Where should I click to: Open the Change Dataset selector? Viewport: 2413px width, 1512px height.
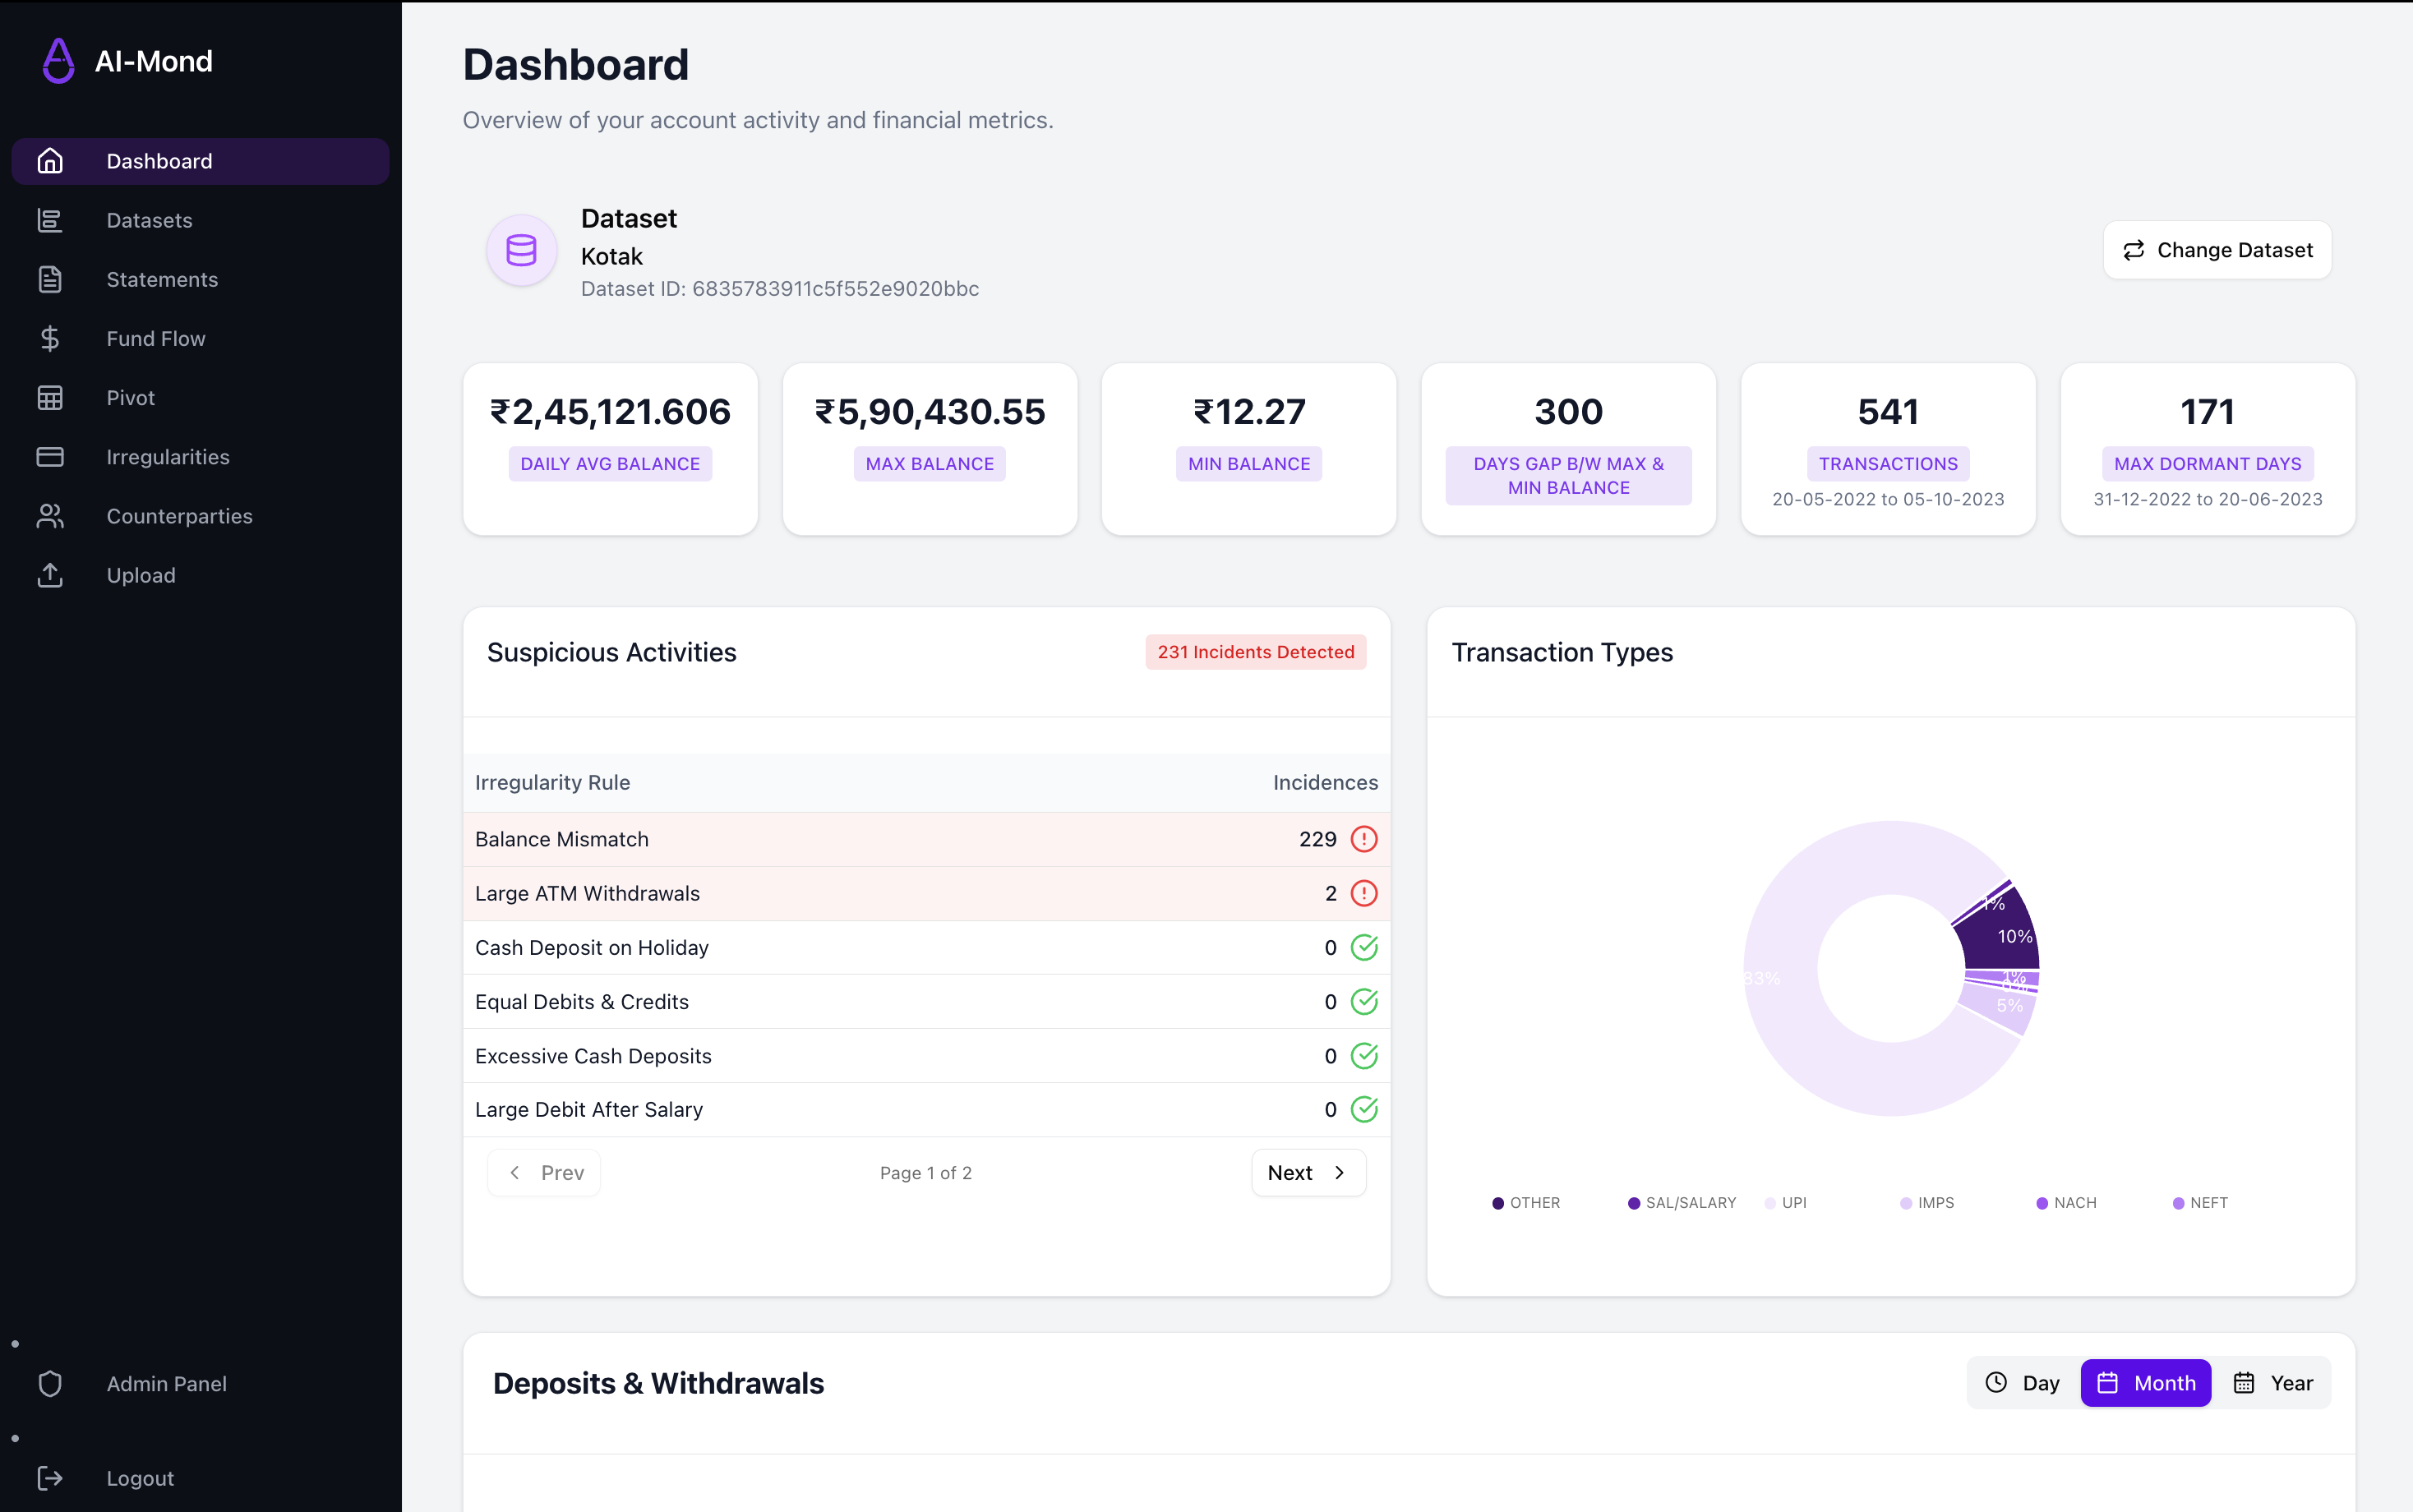[2217, 250]
